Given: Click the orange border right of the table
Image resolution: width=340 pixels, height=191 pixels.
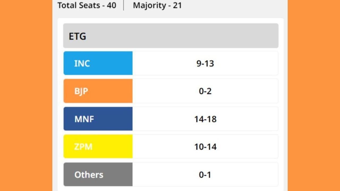Looking at the screenshot, I should (x=314, y=95).
